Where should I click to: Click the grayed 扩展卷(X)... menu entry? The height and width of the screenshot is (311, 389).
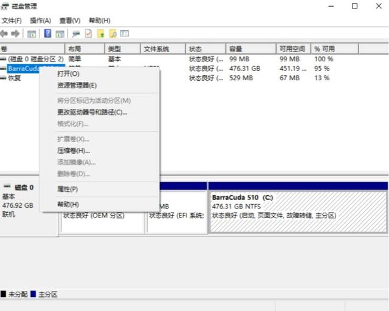[99, 139]
